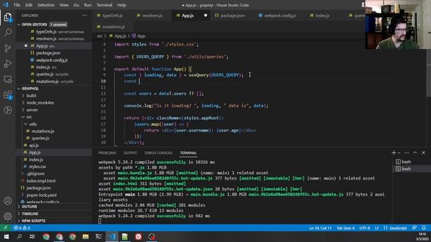The image size is (431, 242).
Task: Show the Debug Console panel tab
Action: point(158,153)
